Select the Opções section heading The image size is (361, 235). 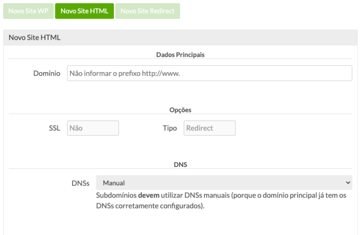click(180, 110)
